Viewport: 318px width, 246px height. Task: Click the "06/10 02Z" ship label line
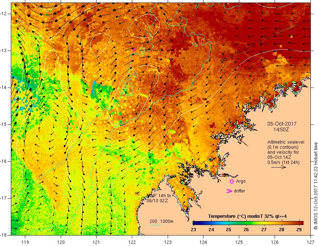pos(158,201)
